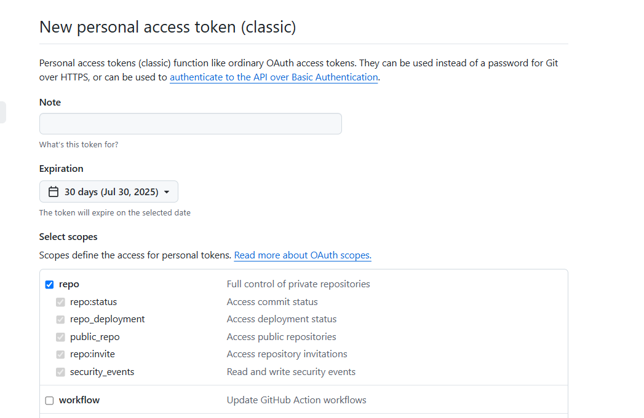Toggle the repo:invite checkbox

[60, 354]
